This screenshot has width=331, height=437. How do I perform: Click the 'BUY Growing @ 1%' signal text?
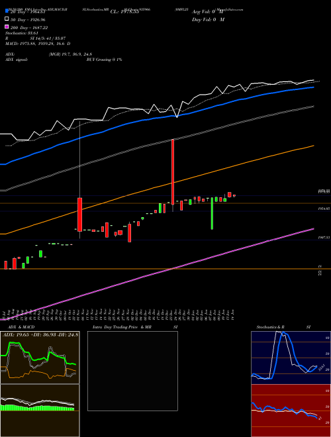pos(104,60)
